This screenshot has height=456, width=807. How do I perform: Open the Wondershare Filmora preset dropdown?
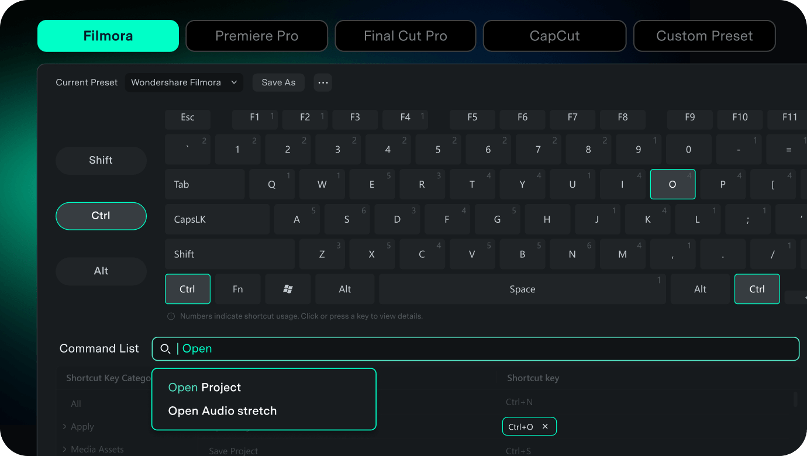(x=184, y=82)
